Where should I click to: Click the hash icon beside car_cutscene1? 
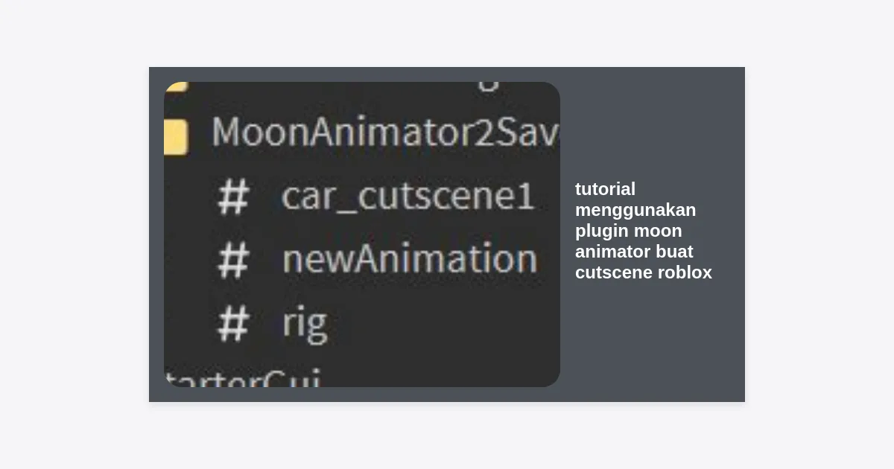tap(232, 198)
